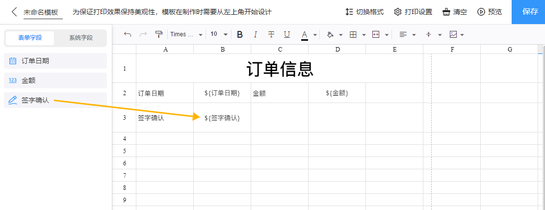
Task: Switch to the 系统字段 tab
Action: click(80, 38)
